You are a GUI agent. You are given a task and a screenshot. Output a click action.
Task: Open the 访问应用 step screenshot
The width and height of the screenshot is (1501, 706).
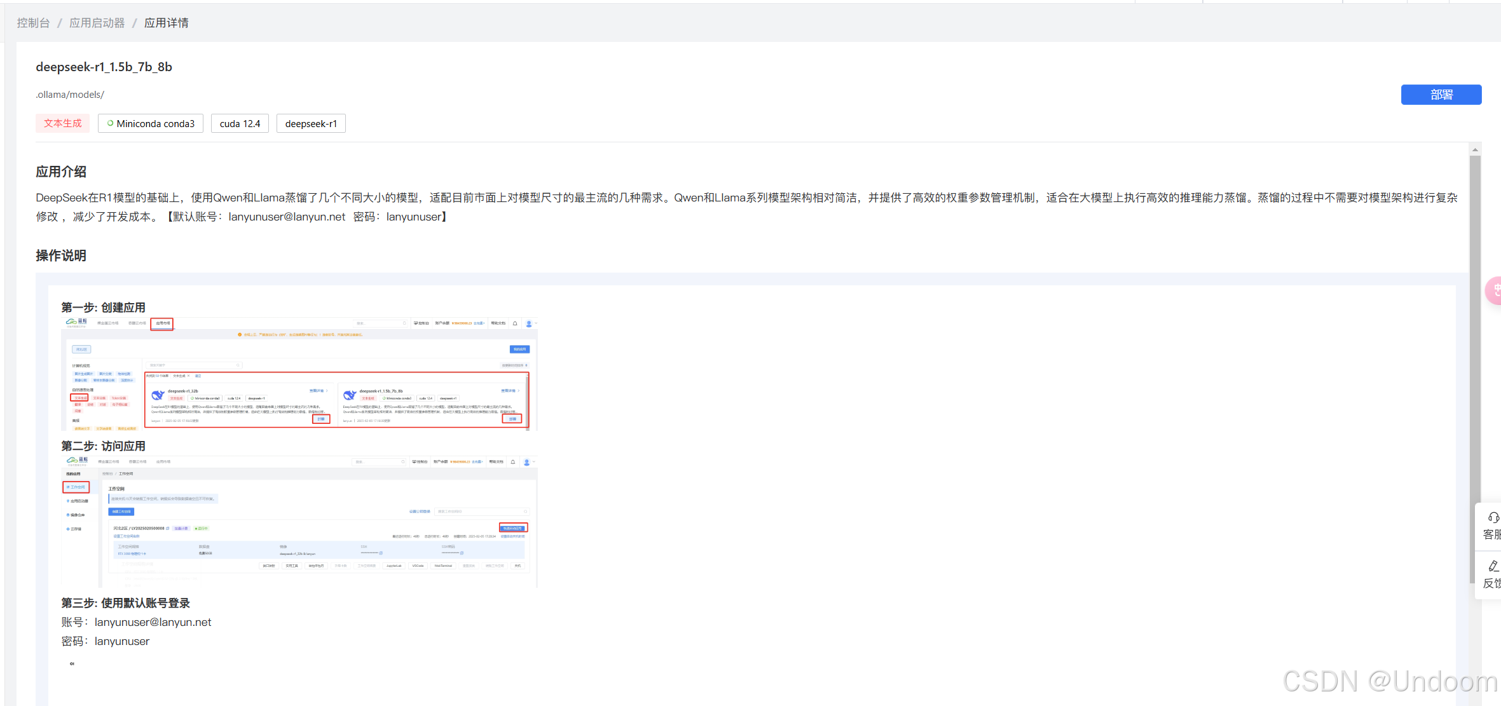pyautogui.click(x=299, y=521)
